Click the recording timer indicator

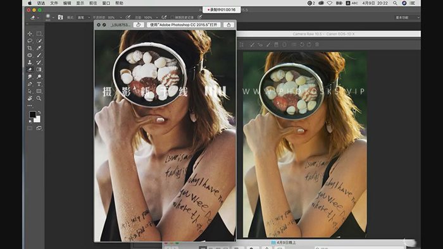(221, 9)
